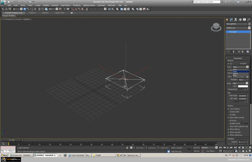Viewport: 252px width, 162px height.
Task: Enable the Skylight portal checkbox
Action: coord(228,123)
